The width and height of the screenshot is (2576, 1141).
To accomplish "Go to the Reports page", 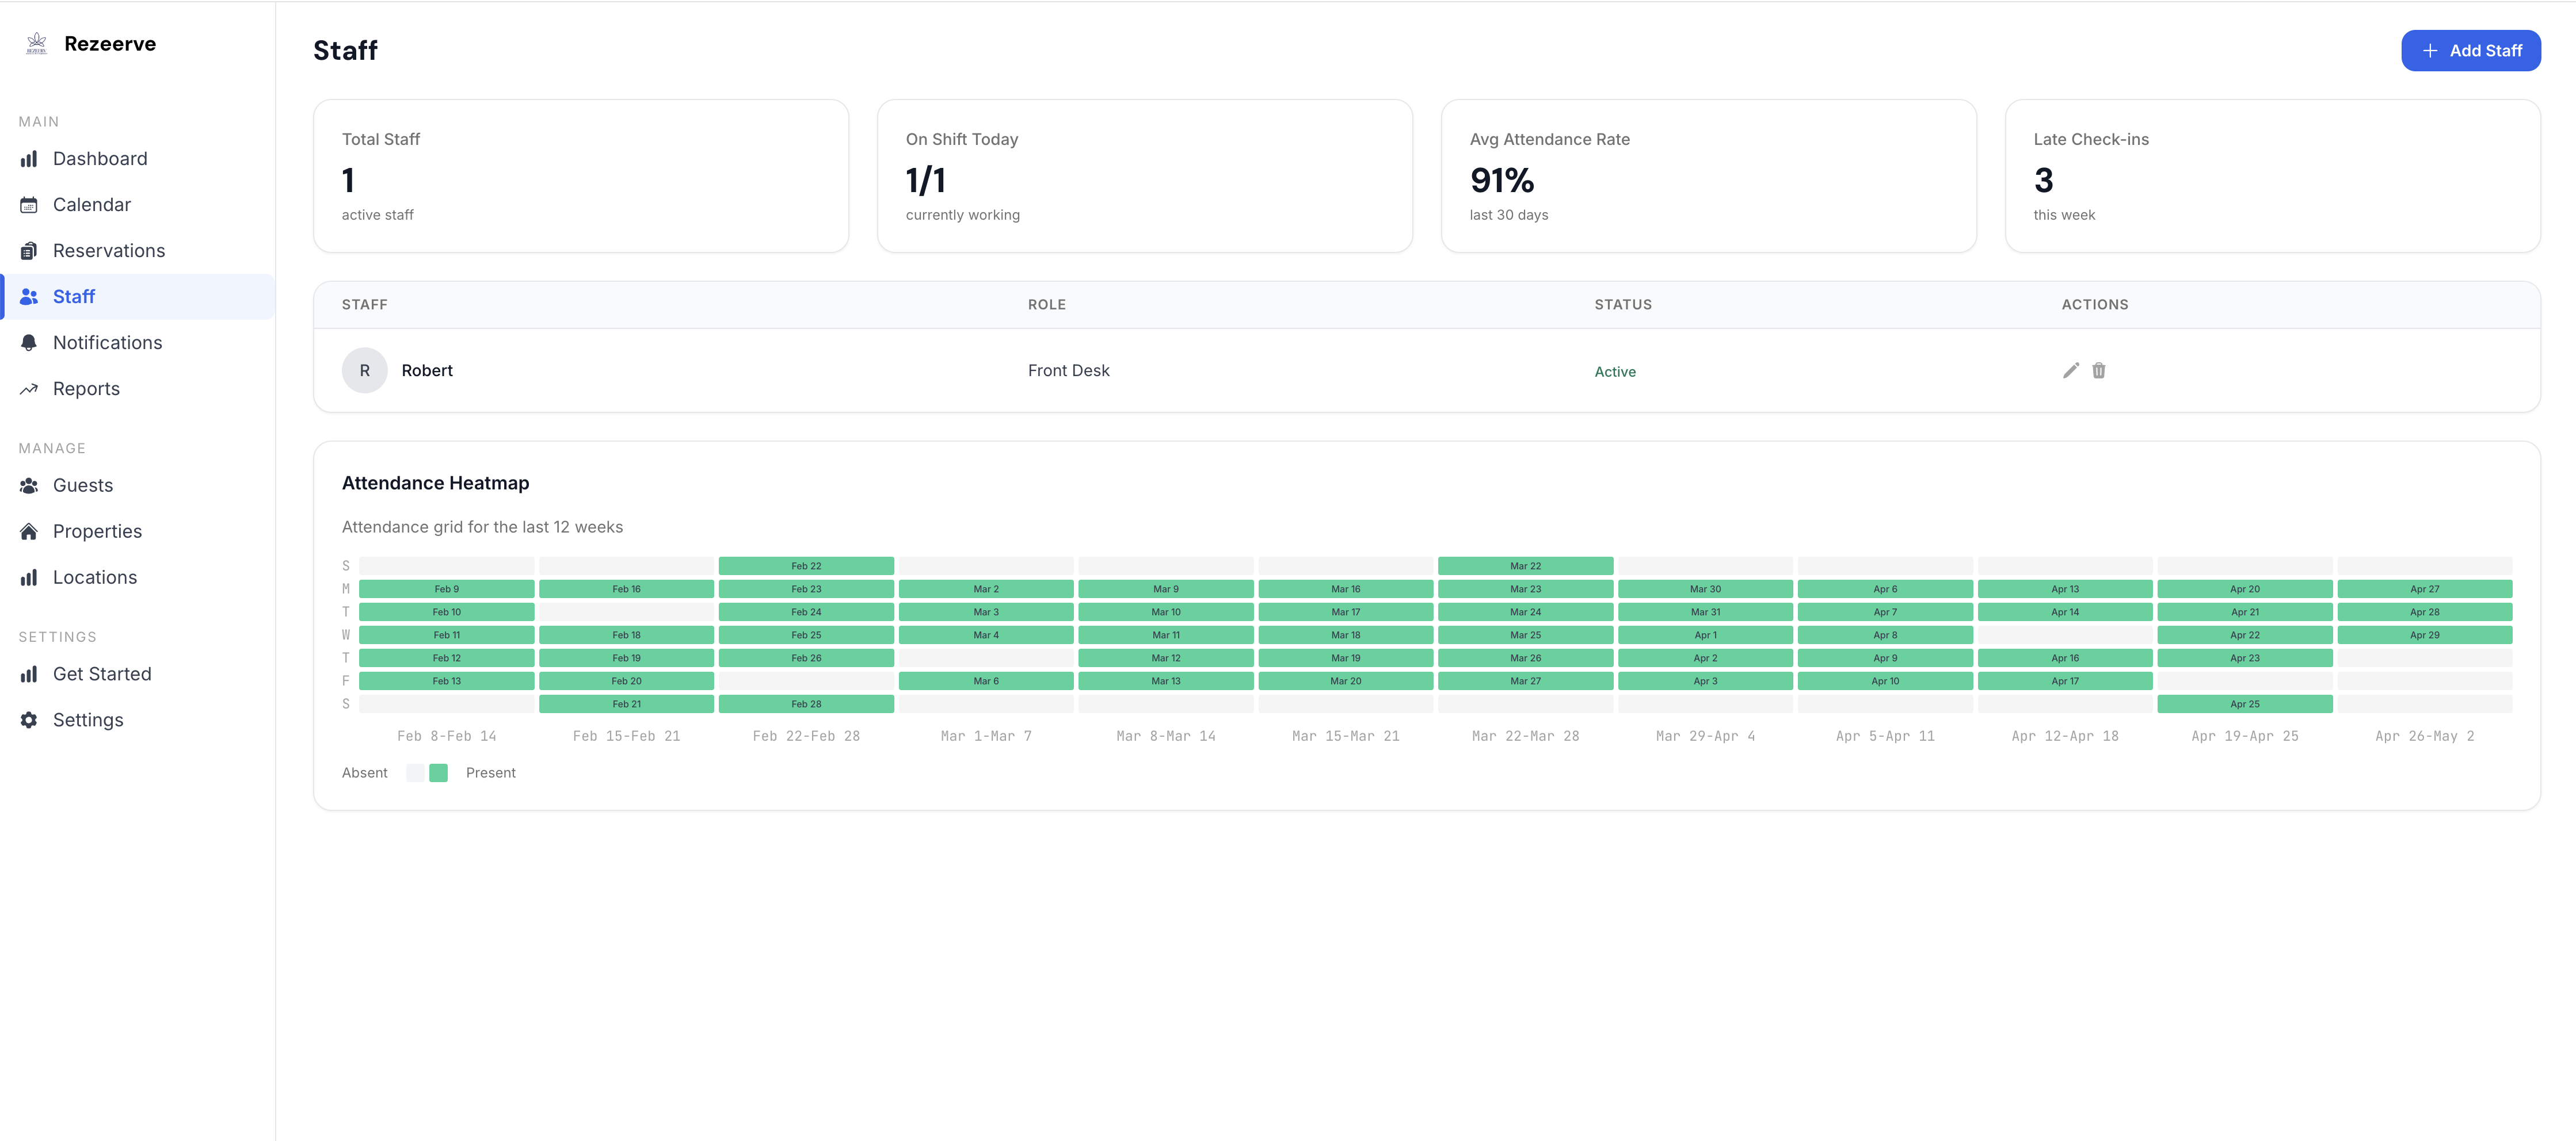I will point(86,389).
